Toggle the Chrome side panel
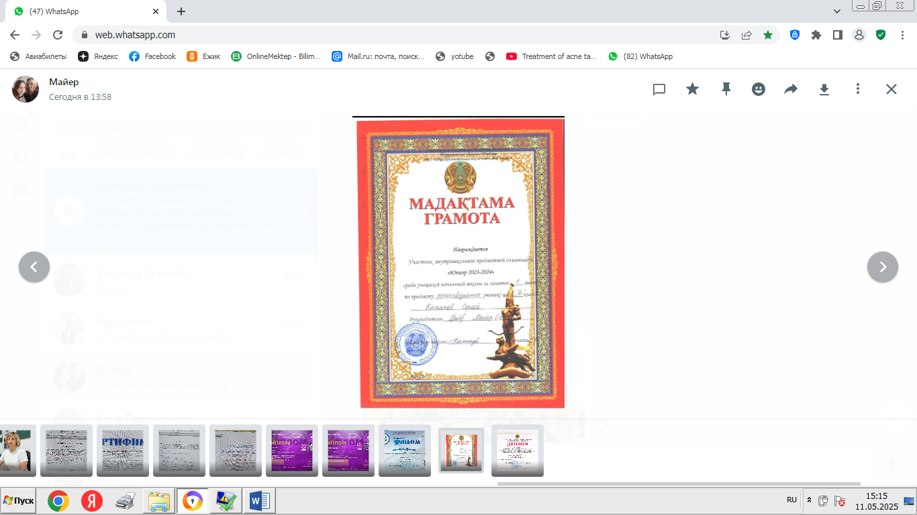 click(838, 35)
